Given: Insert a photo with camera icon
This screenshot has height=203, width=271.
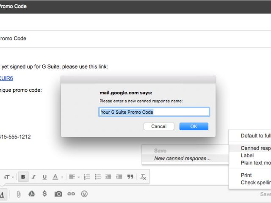Looking at the screenshot, I should point(58,194).
